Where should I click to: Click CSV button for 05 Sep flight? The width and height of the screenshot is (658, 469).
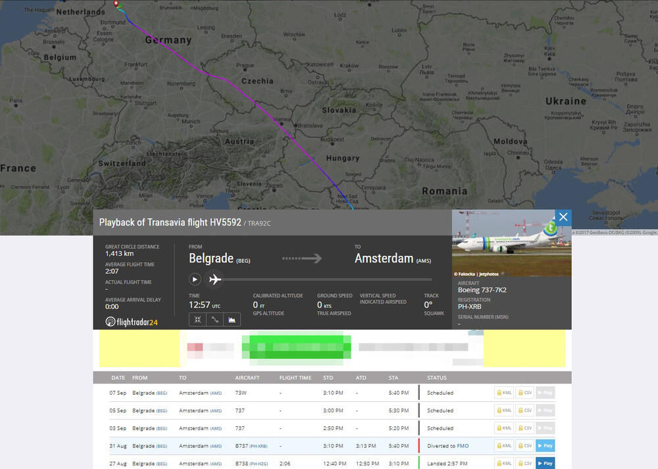[x=524, y=410]
